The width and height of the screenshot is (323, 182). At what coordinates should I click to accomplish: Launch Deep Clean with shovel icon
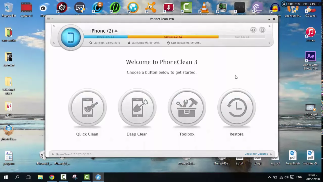[x=137, y=108]
